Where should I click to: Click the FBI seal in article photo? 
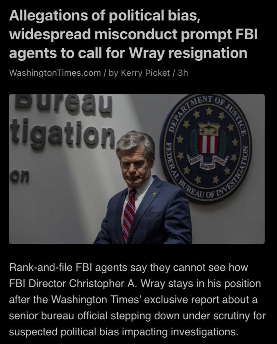coord(206,149)
